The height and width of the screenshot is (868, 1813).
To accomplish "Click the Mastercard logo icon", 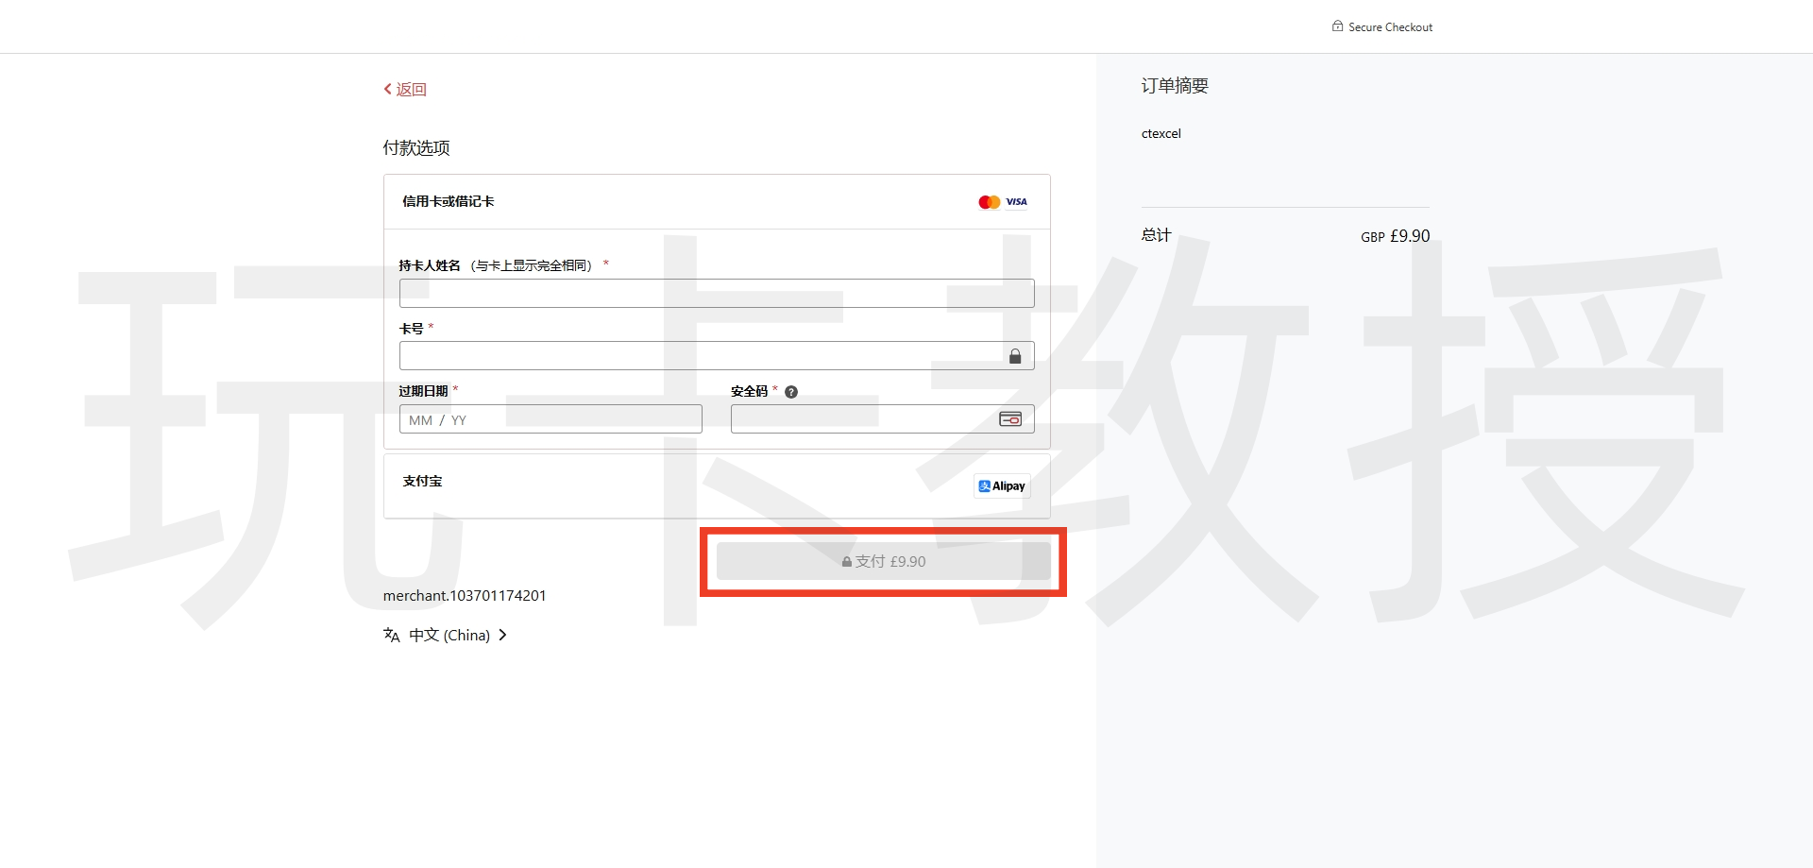I will coord(989,202).
